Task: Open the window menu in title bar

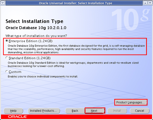Action: coord(3,3)
